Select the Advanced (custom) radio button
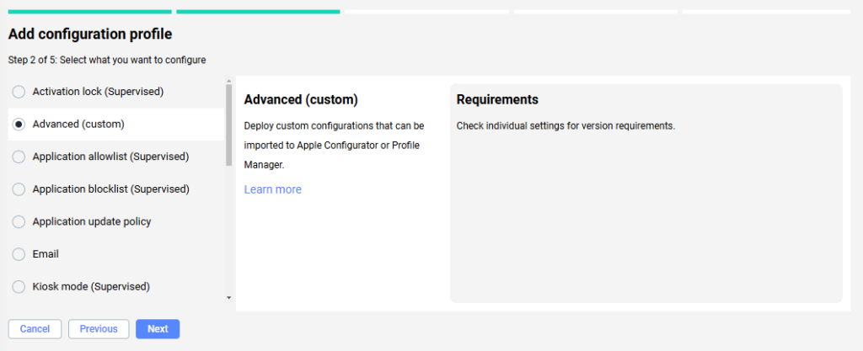Screen dimensions: 863x351 pyautogui.click(x=19, y=125)
